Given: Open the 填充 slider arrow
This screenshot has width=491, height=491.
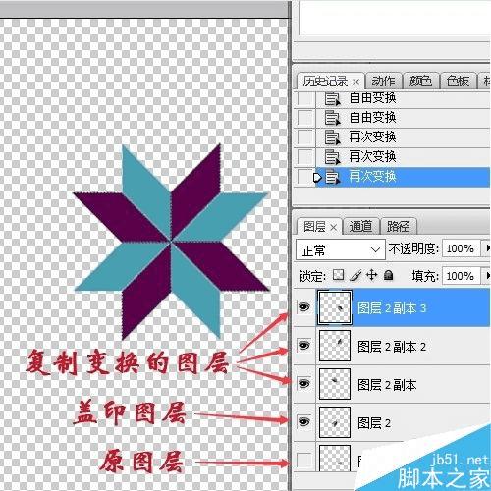Looking at the screenshot, I should 486,276.
